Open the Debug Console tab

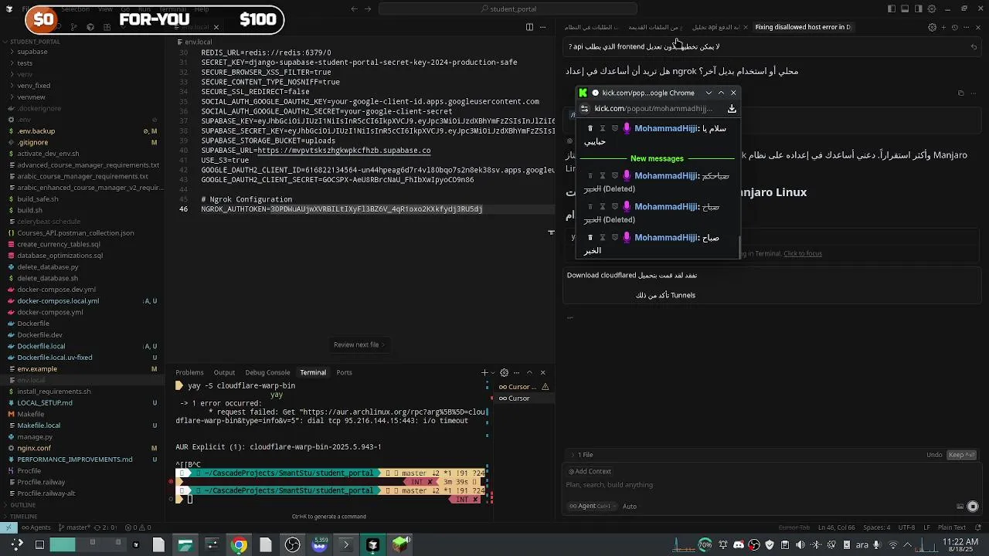pos(267,372)
